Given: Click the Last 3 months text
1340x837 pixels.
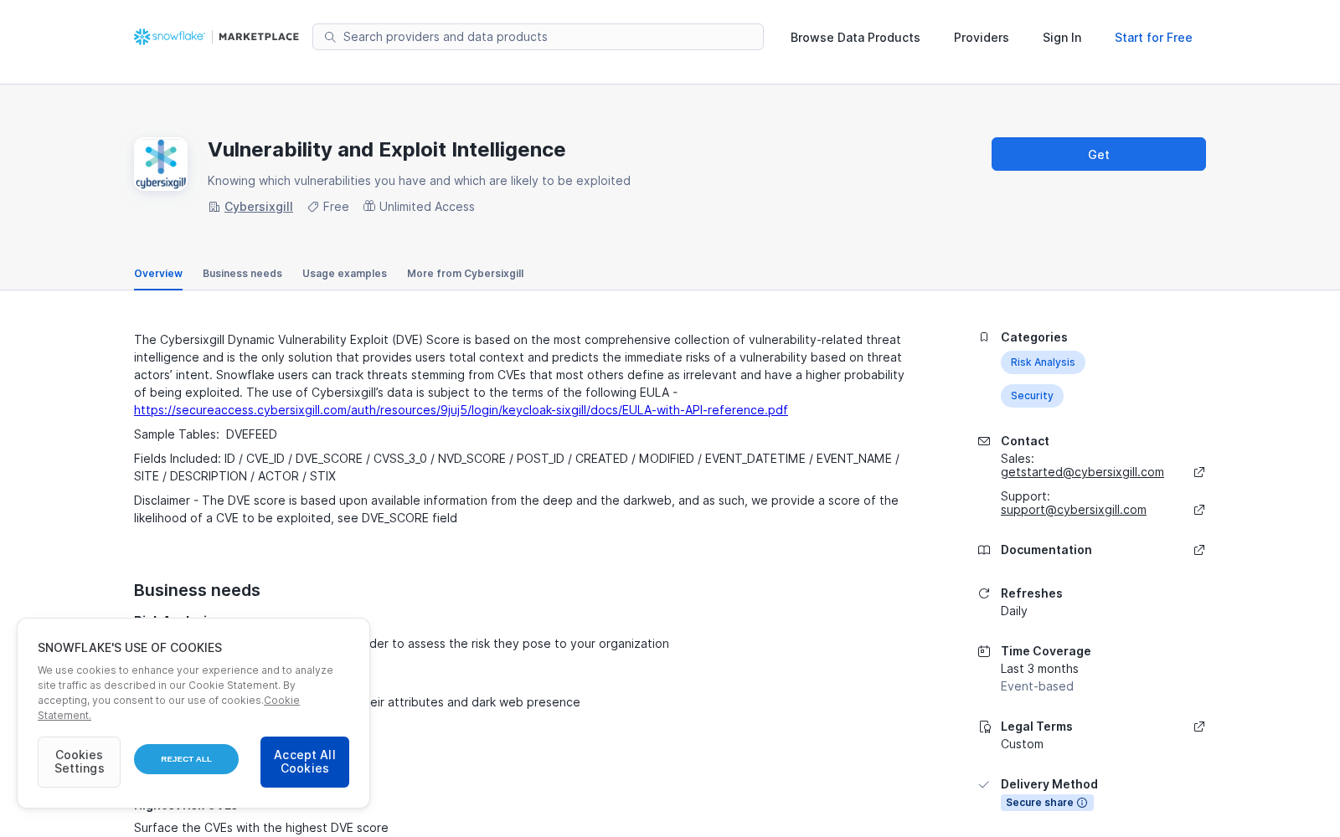Looking at the screenshot, I should point(1039,669).
